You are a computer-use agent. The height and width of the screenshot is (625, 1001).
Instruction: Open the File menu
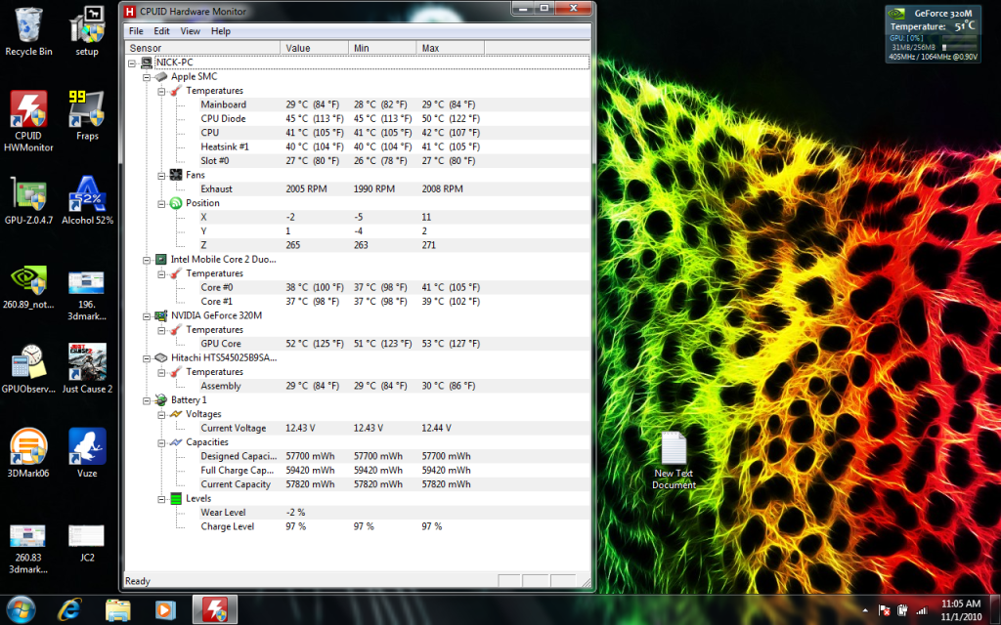tap(136, 30)
